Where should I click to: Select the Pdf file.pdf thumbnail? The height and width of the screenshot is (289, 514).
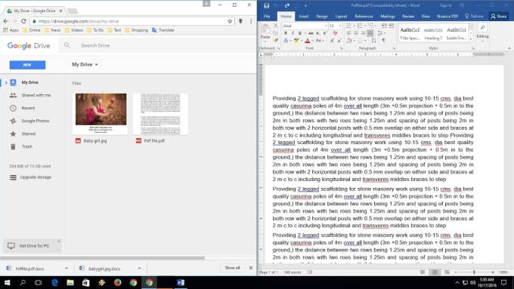pos(160,114)
